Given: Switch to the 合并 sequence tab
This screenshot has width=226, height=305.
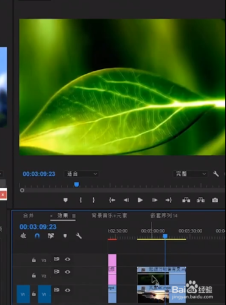Looking at the screenshot, I should click(29, 215).
